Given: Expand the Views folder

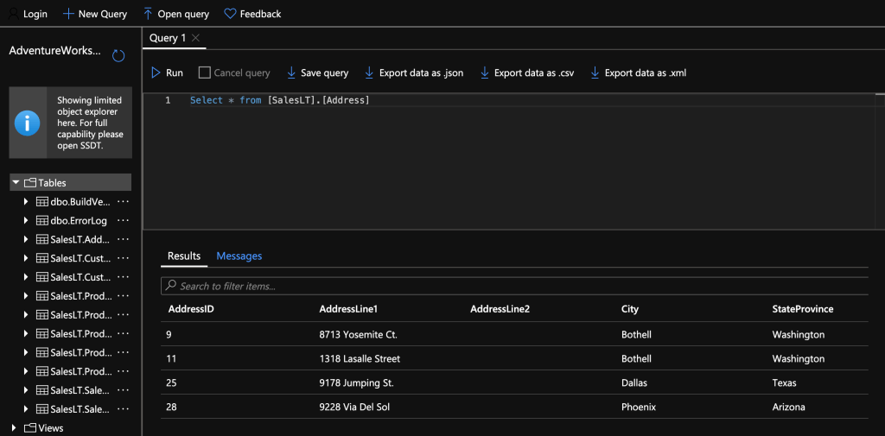Looking at the screenshot, I should (14, 428).
